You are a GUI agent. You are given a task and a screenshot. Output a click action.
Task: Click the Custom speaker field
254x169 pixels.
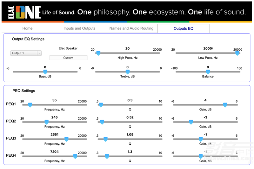[68, 58]
